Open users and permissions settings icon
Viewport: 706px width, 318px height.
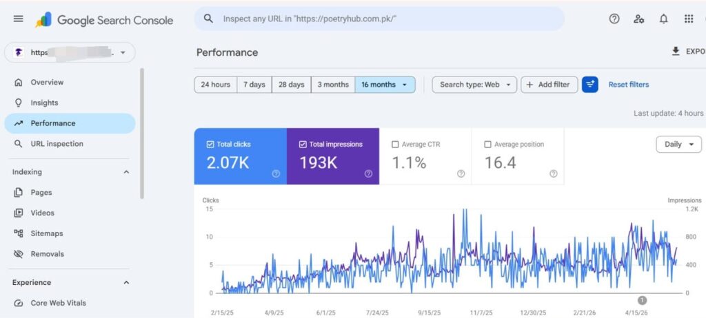[x=638, y=19]
